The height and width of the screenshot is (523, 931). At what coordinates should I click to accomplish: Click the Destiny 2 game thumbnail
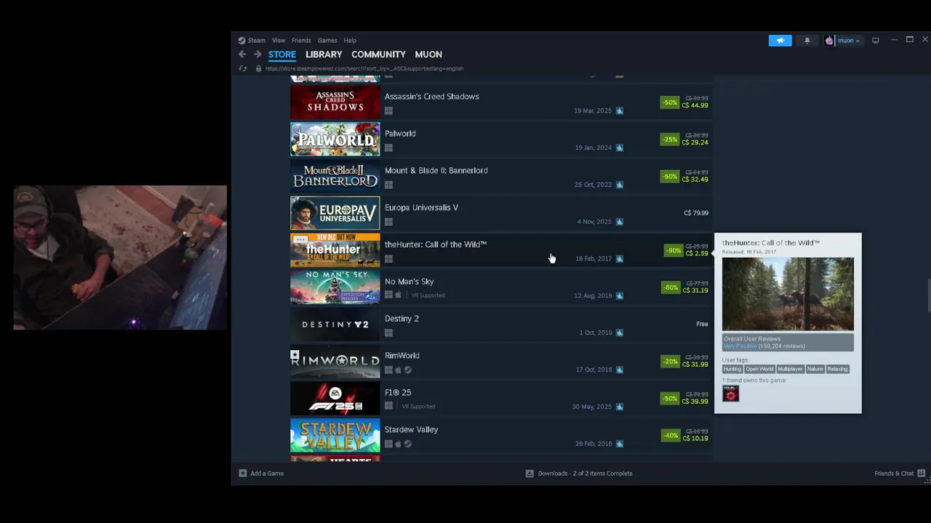pyautogui.click(x=335, y=325)
